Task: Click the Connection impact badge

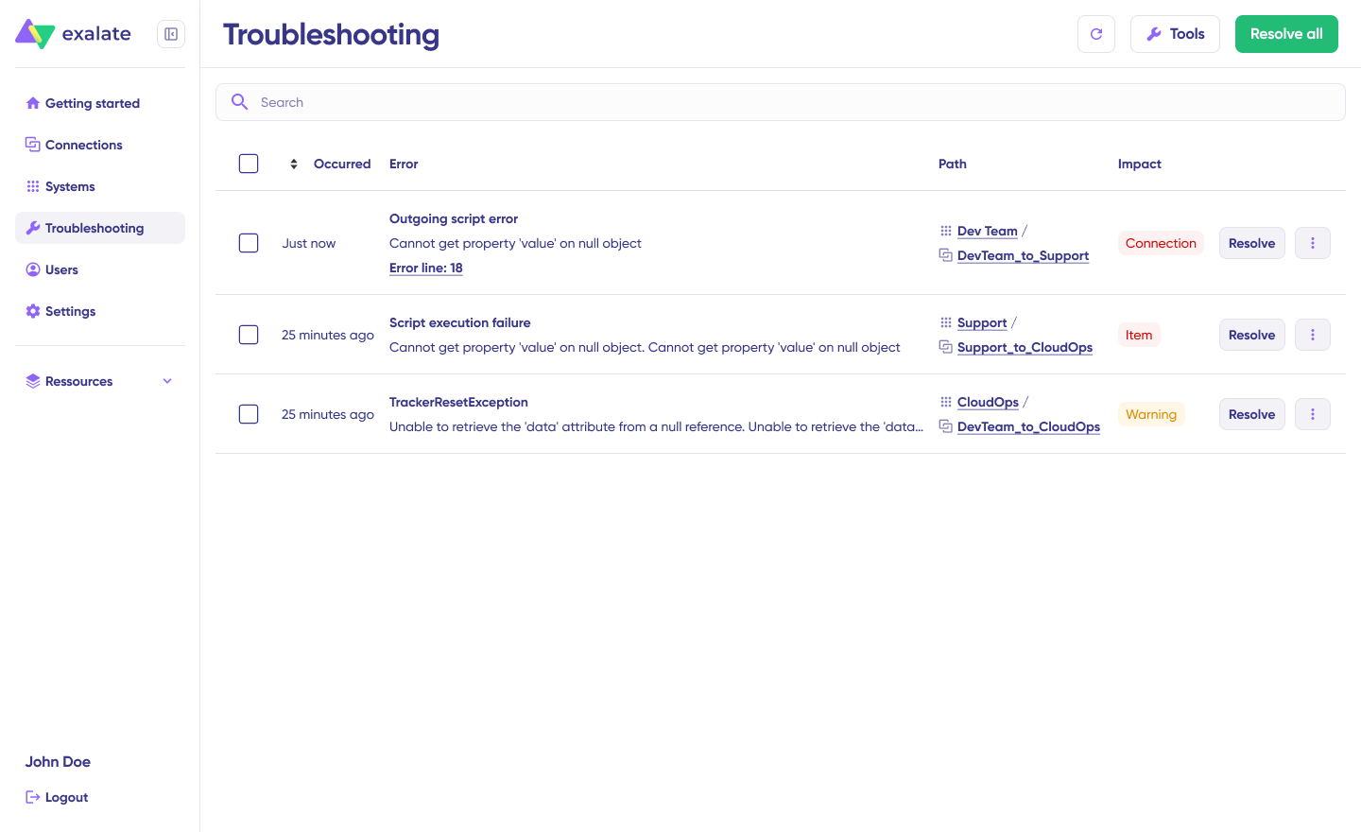Action: click(x=1161, y=243)
